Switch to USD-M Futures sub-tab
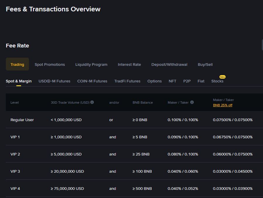The image size is (263, 198). 54,81
